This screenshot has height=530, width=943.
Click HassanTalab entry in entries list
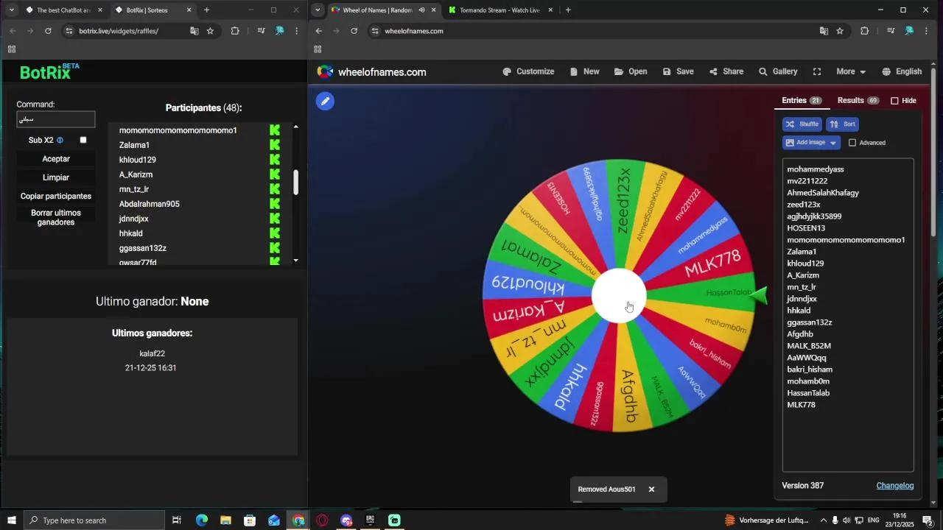pyautogui.click(x=808, y=393)
